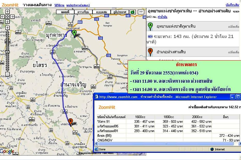
Task: Pan the map left with the arrow
Action: 2,17
